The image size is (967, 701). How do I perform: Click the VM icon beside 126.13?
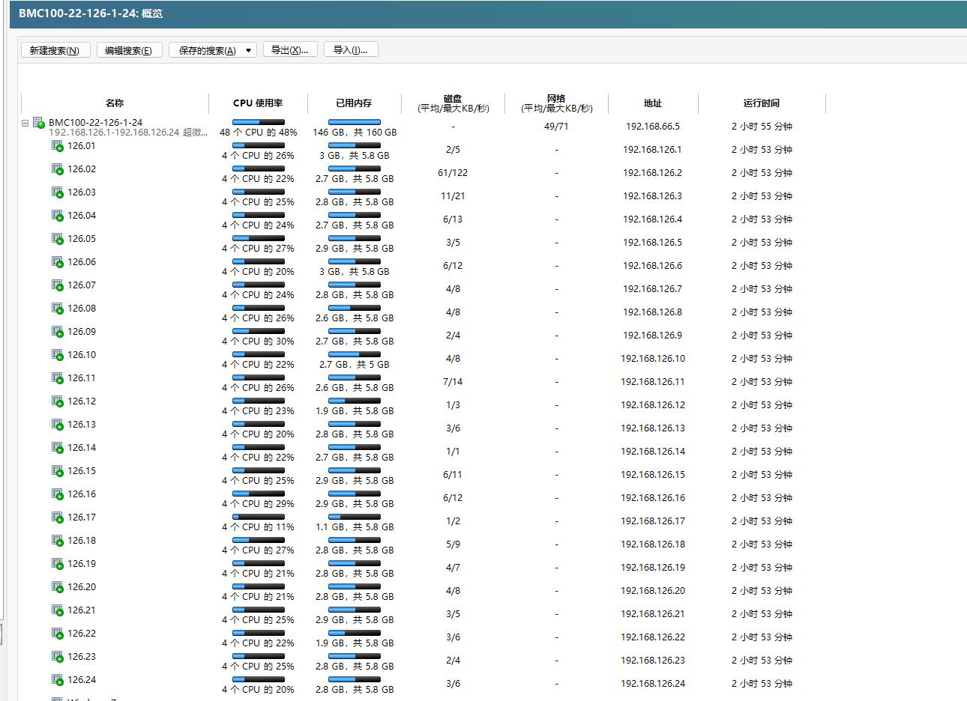pos(58,425)
